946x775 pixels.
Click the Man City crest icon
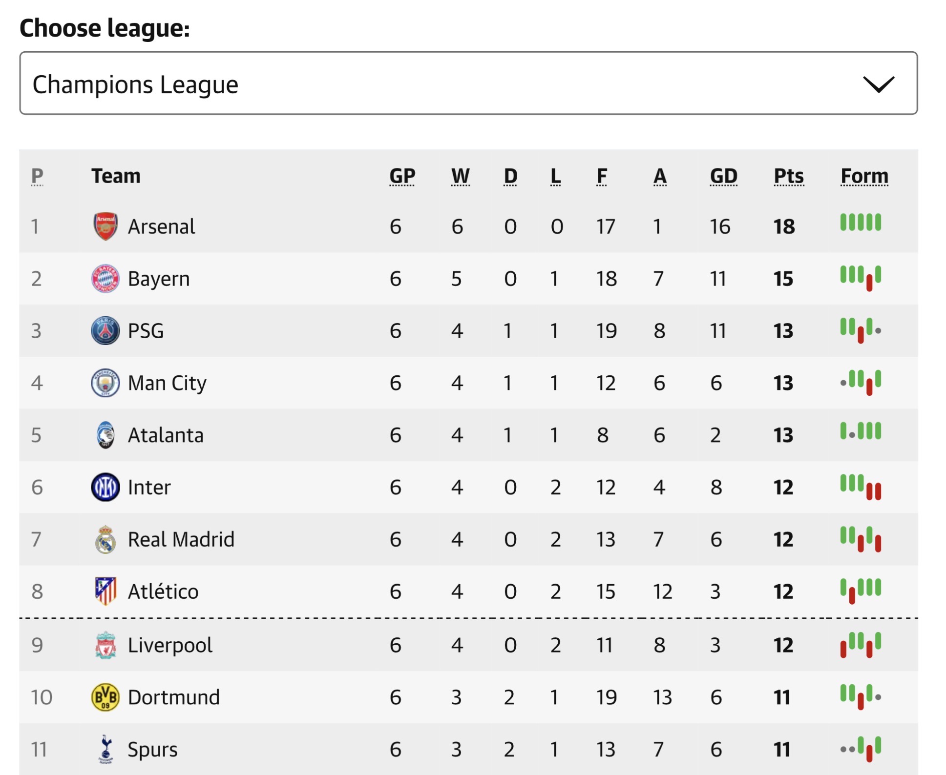(105, 383)
